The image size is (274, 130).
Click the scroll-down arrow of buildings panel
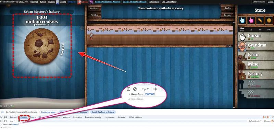[234, 108]
